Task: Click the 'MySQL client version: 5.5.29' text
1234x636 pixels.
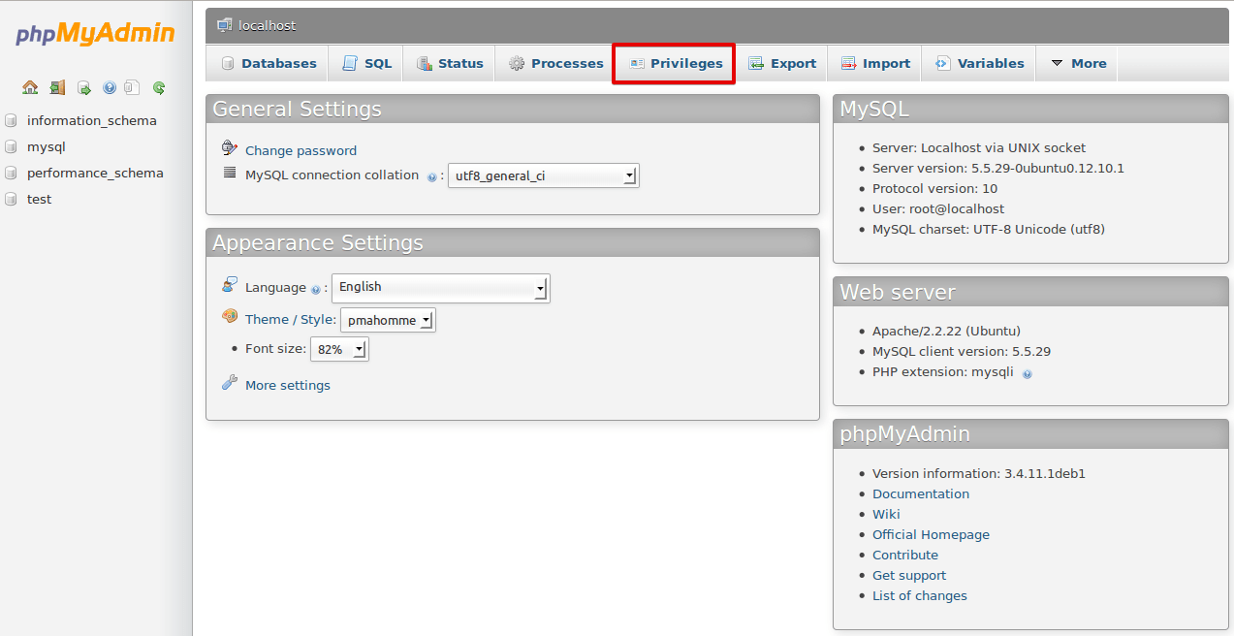Action: pos(962,352)
